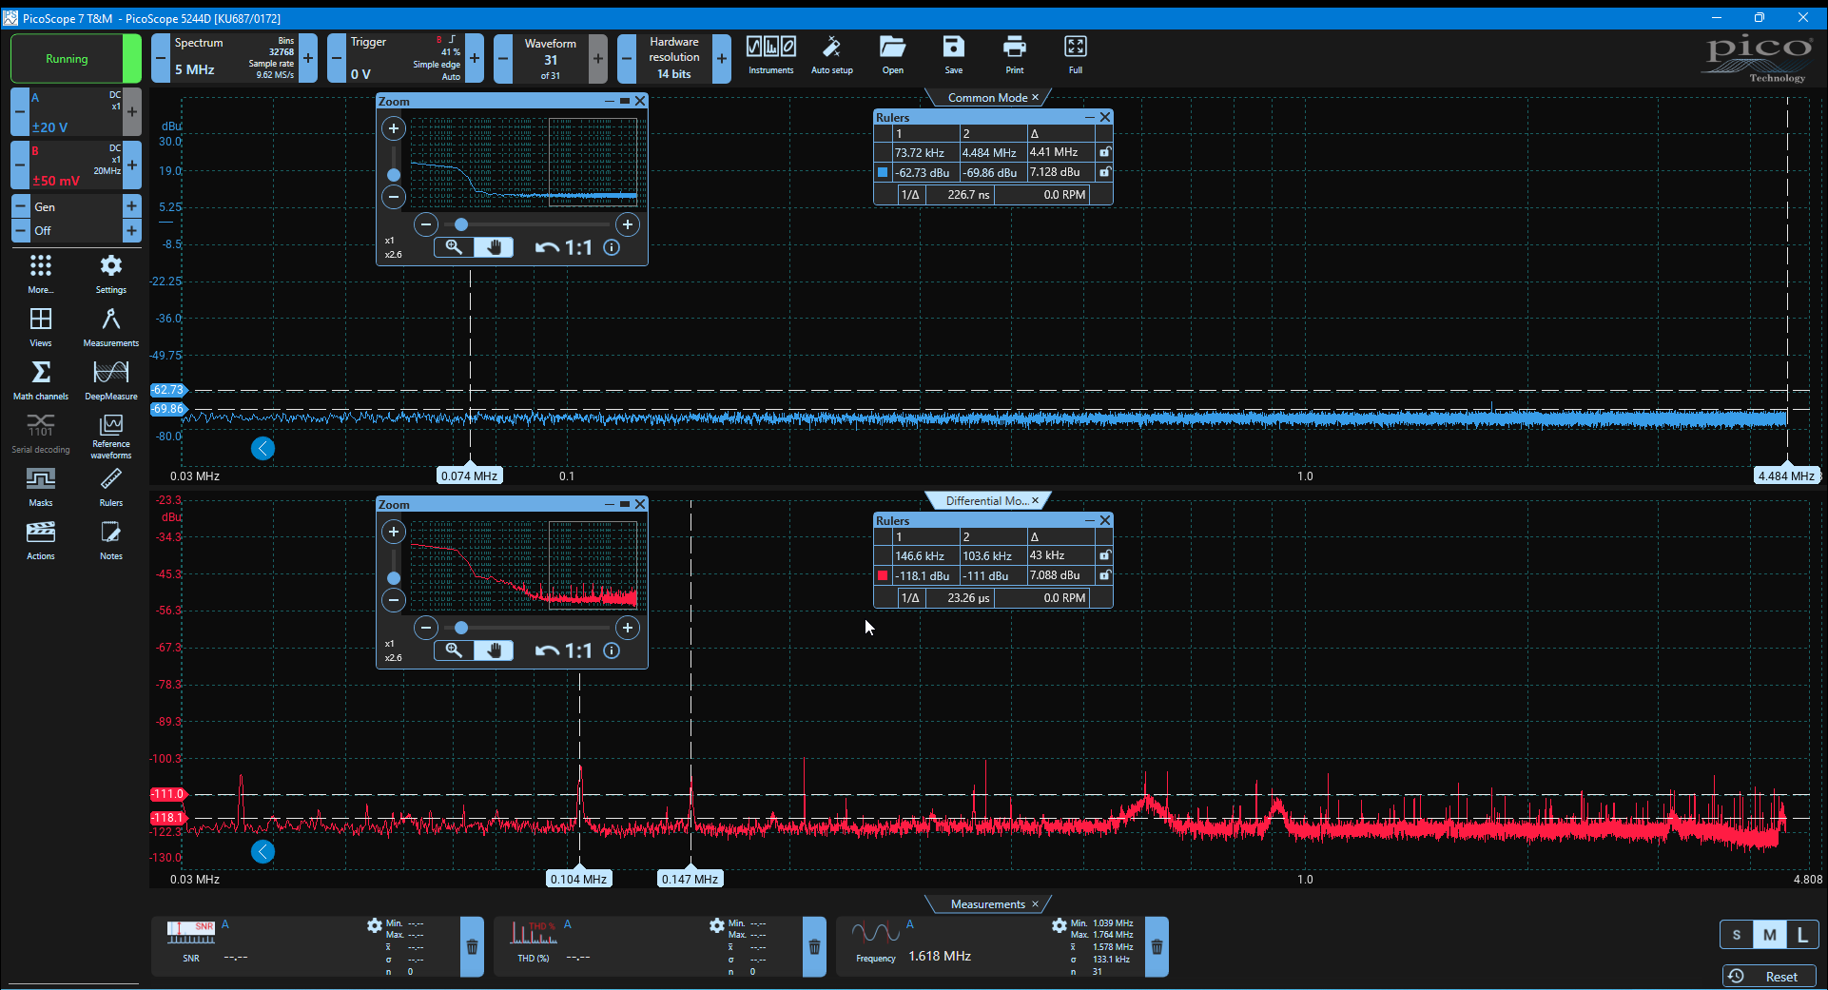Open the Views layout tool

pyautogui.click(x=41, y=327)
